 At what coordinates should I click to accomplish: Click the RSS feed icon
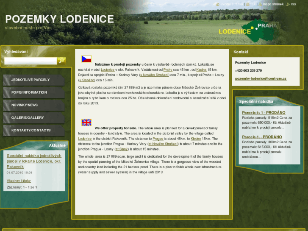(x=288, y=4)
